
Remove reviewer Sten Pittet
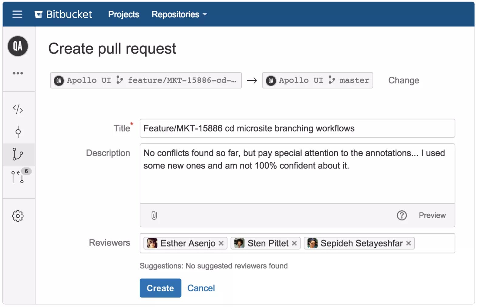pyautogui.click(x=294, y=243)
